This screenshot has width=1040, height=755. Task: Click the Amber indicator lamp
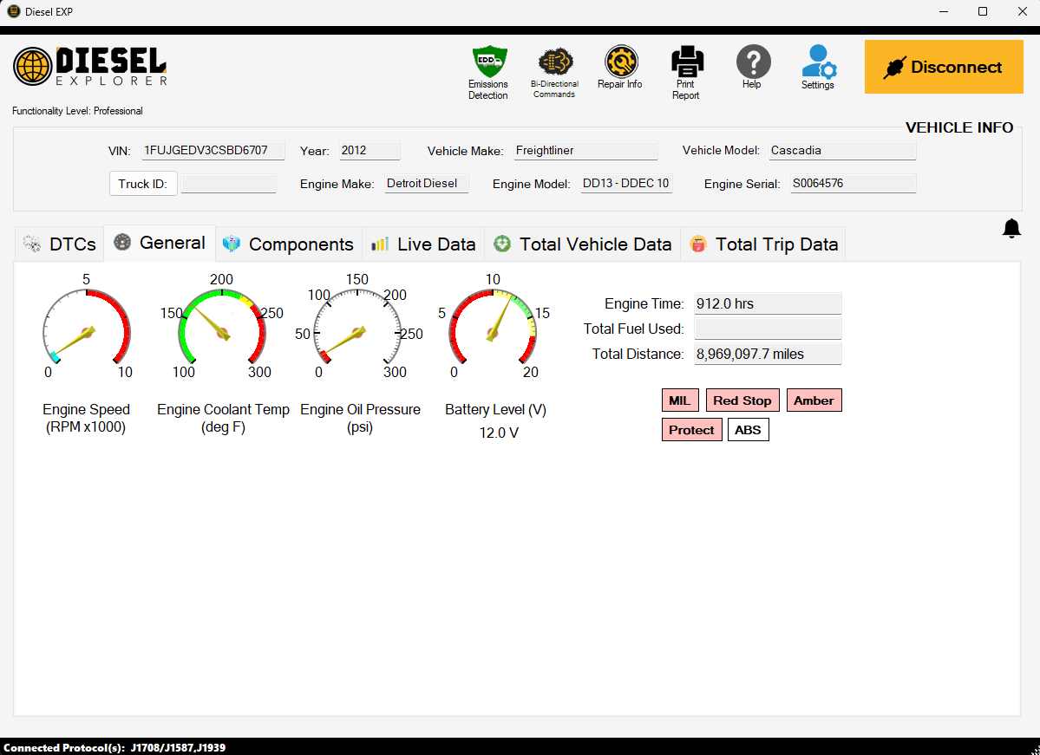tap(814, 400)
